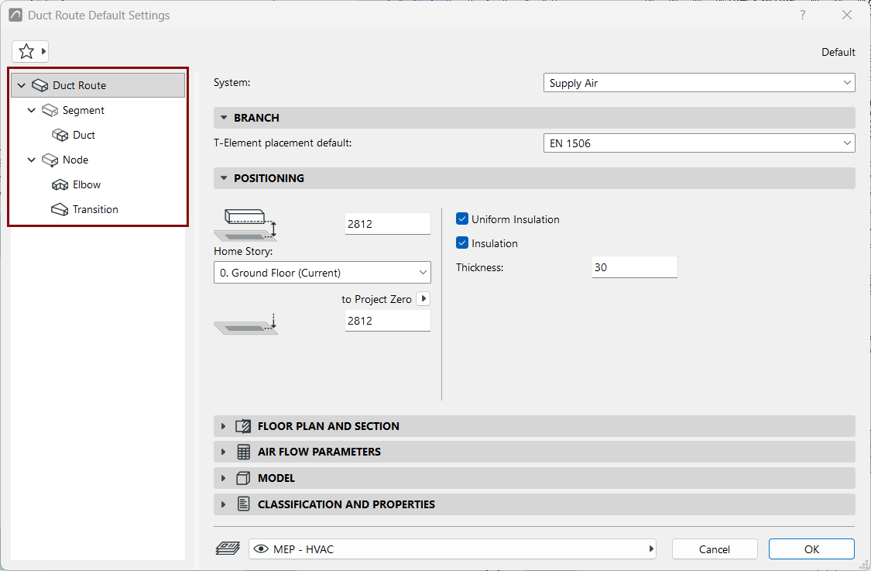Collapse the Duct Route tree node

point(22,86)
